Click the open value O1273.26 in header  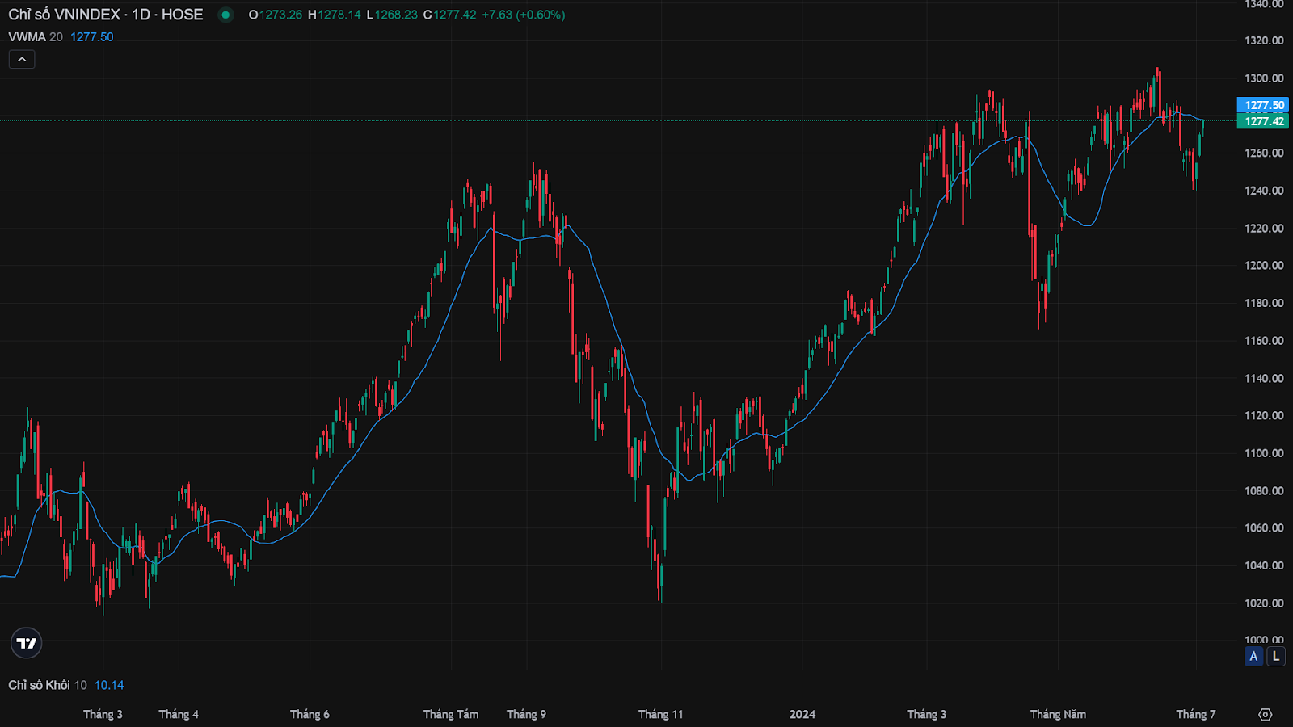pyautogui.click(x=276, y=15)
